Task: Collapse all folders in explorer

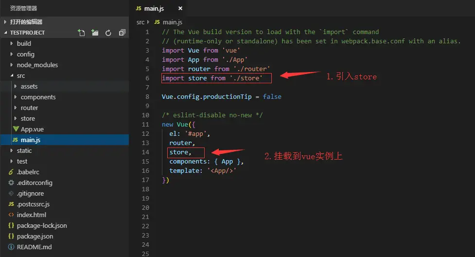Action: click(122, 33)
